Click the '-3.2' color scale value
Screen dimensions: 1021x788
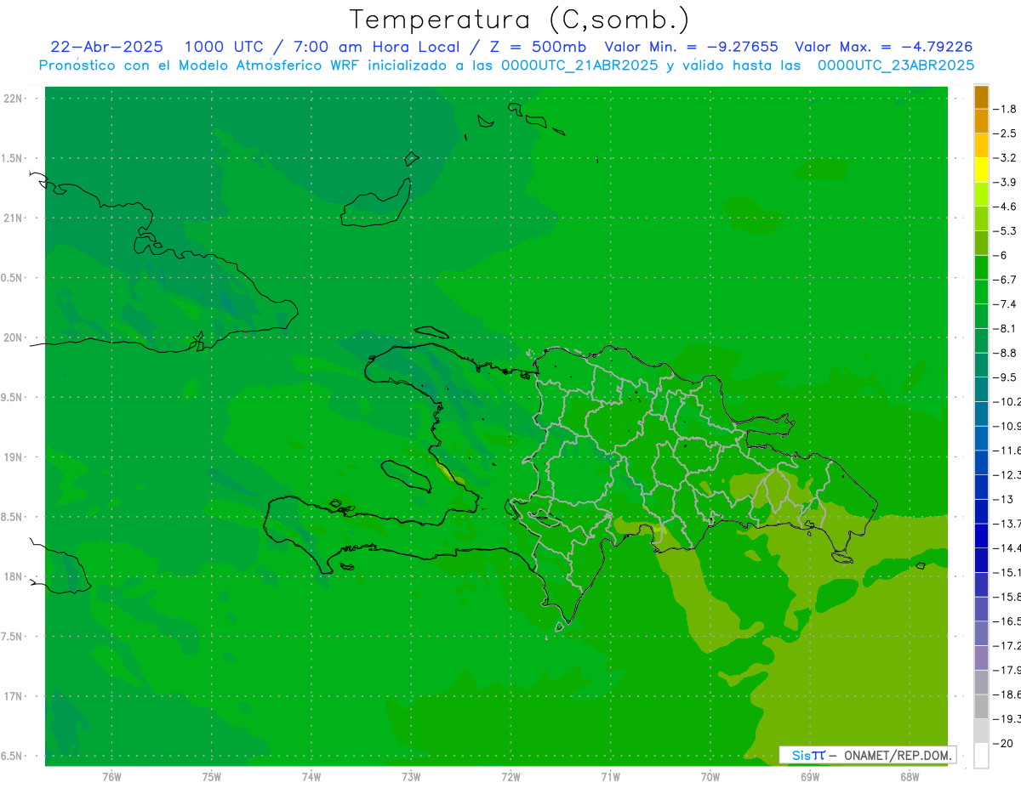1006,157
